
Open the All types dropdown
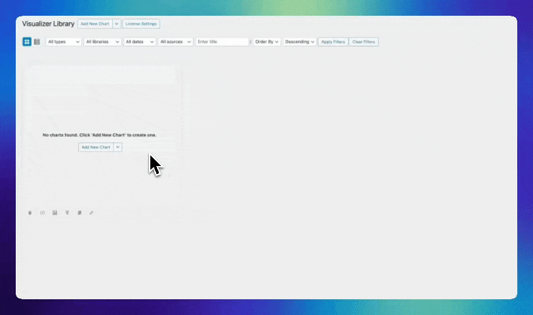(x=64, y=41)
